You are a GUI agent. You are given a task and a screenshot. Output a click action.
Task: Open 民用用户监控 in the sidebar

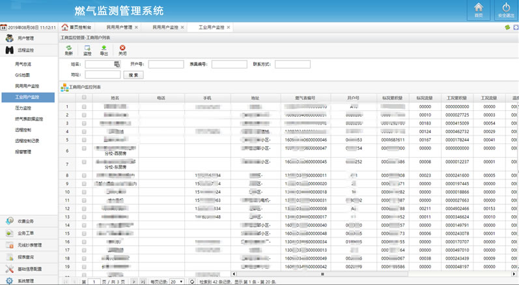27,86
